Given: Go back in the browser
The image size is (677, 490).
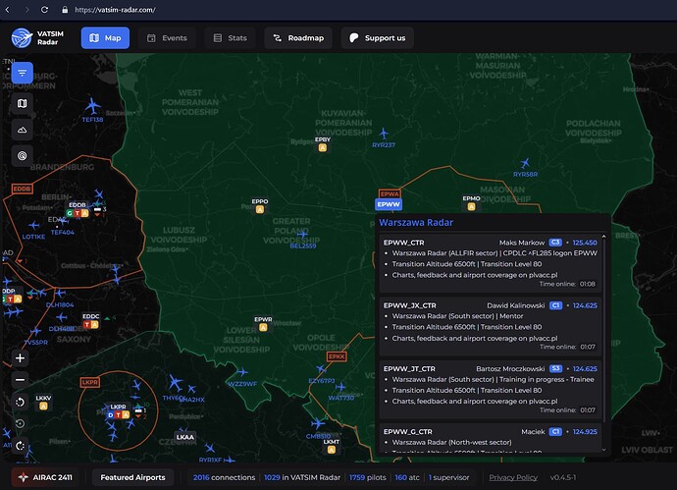Looking at the screenshot, I should click(x=7, y=10).
